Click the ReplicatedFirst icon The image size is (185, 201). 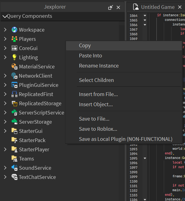pos(14,94)
